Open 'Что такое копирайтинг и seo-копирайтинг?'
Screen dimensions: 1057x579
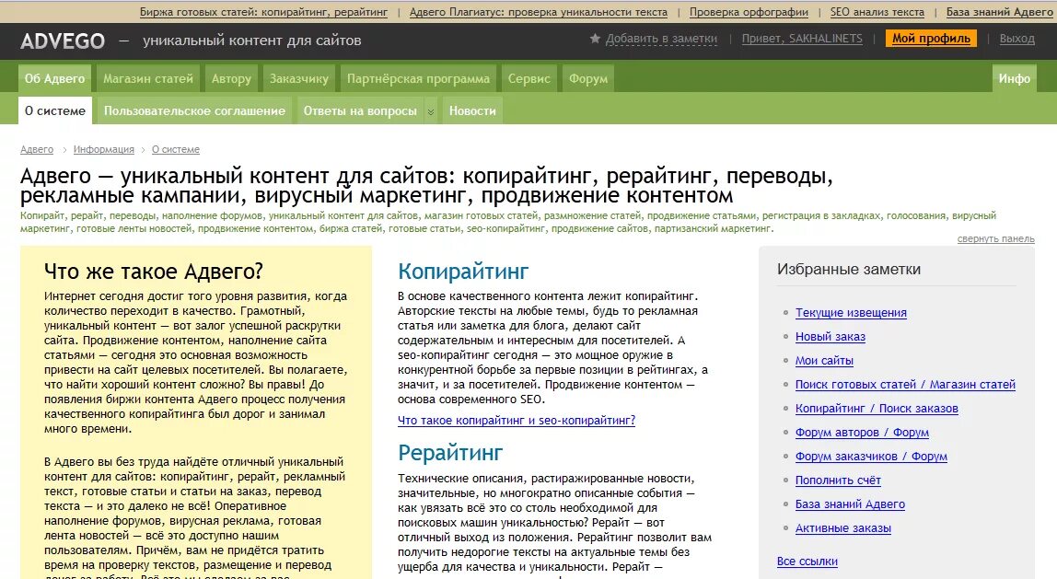(x=516, y=419)
